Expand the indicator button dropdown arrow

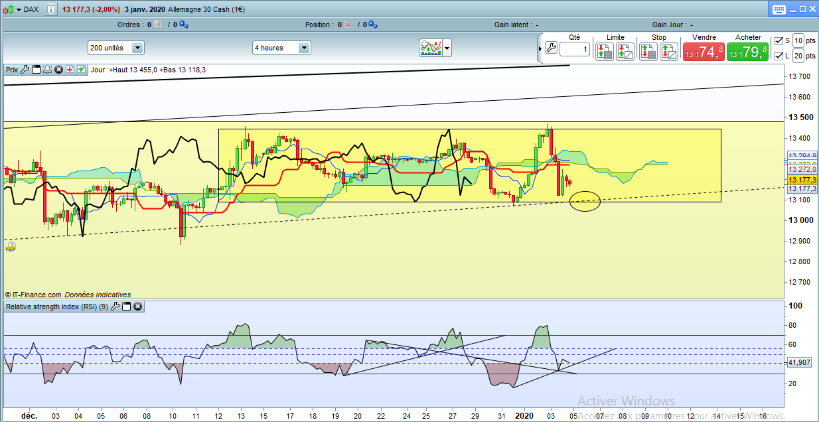[447, 48]
